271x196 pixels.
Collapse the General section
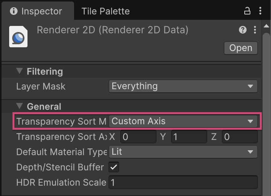pos(20,106)
